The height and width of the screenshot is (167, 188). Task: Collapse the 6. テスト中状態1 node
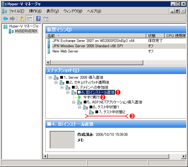[80, 107]
